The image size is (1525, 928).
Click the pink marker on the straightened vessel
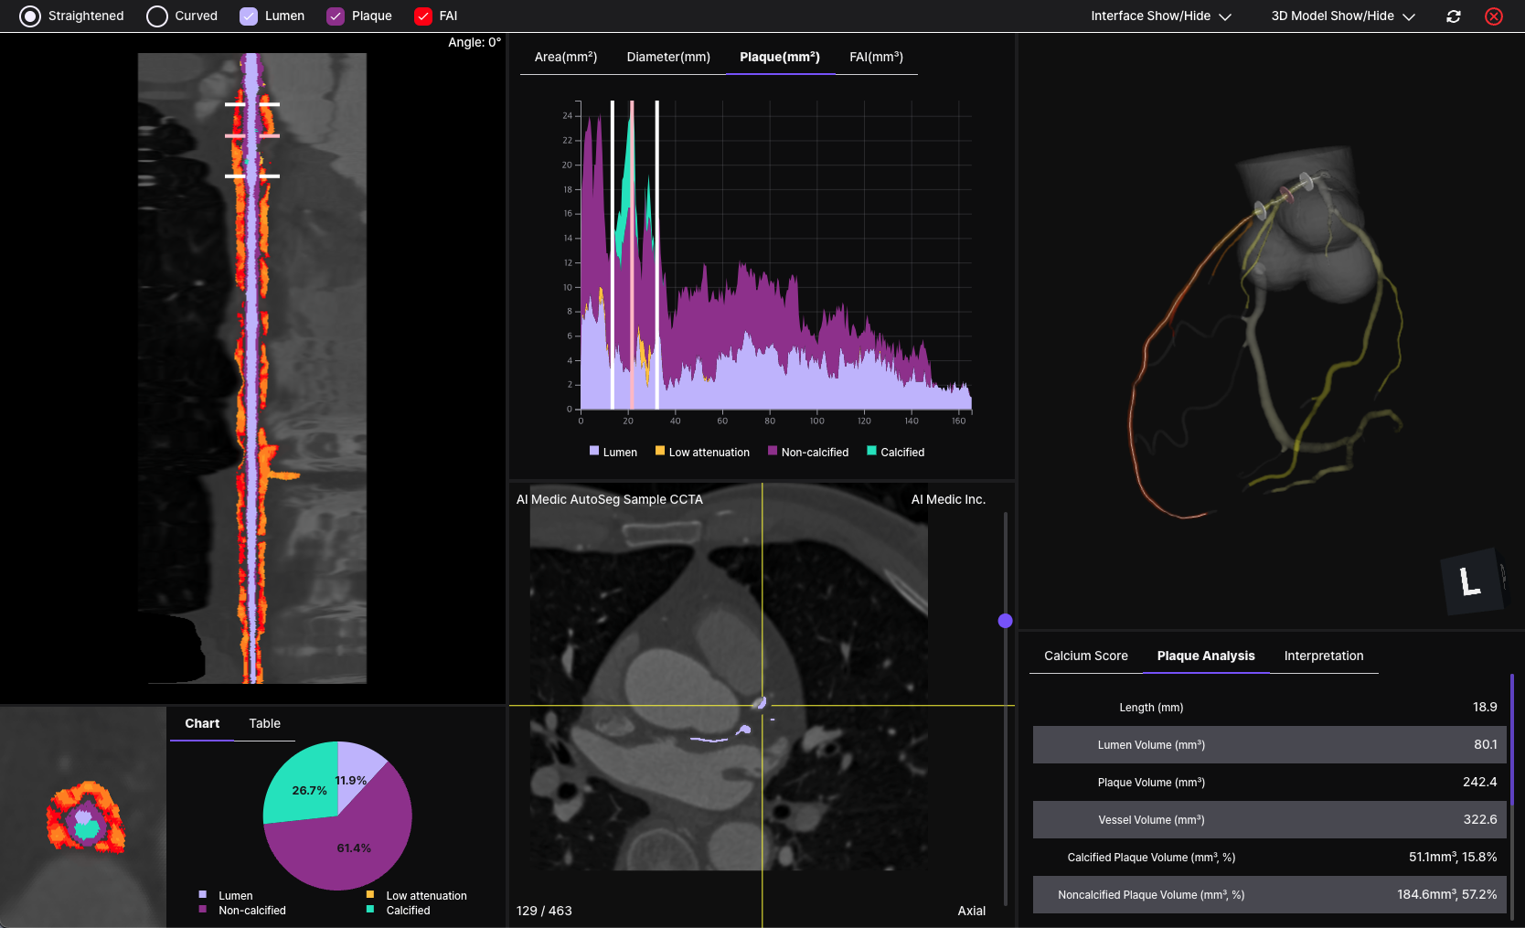tap(252, 136)
